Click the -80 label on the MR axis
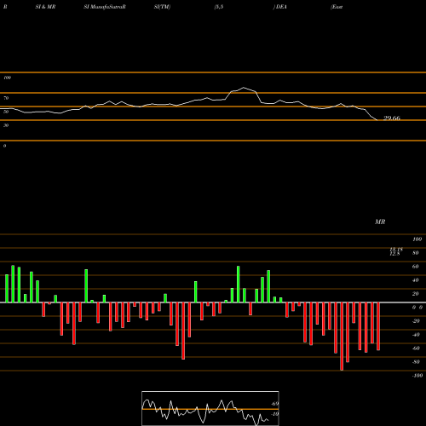The image size is (426, 426). [416, 362]
